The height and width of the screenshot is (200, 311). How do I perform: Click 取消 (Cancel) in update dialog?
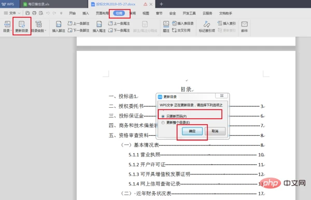click(x=215, y=131)
